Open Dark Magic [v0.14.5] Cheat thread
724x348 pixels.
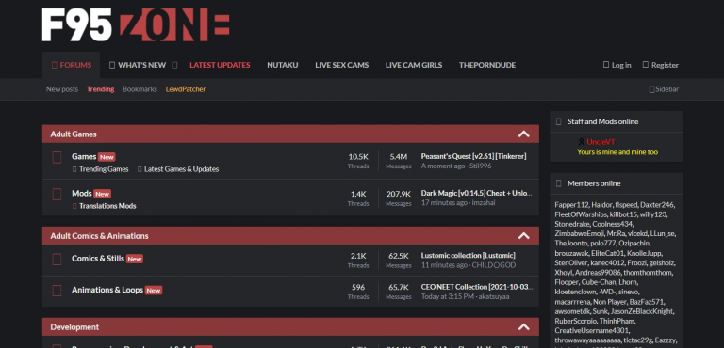[x=476, y=193]
